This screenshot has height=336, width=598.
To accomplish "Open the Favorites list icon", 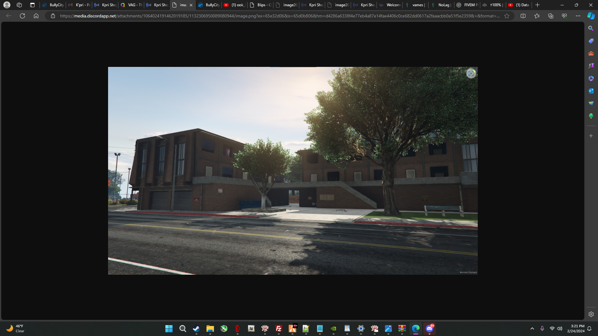I will tap(537, 16).
